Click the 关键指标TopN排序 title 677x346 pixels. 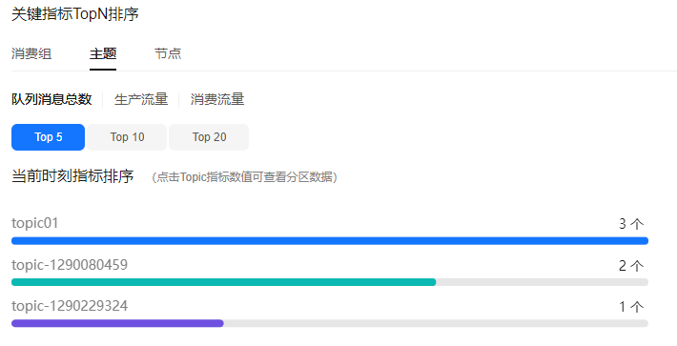coord(75,13)
